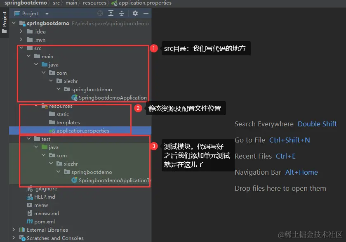Screen dimensions: 346x242
Task: Select the static folder
Action: (63, 114)
